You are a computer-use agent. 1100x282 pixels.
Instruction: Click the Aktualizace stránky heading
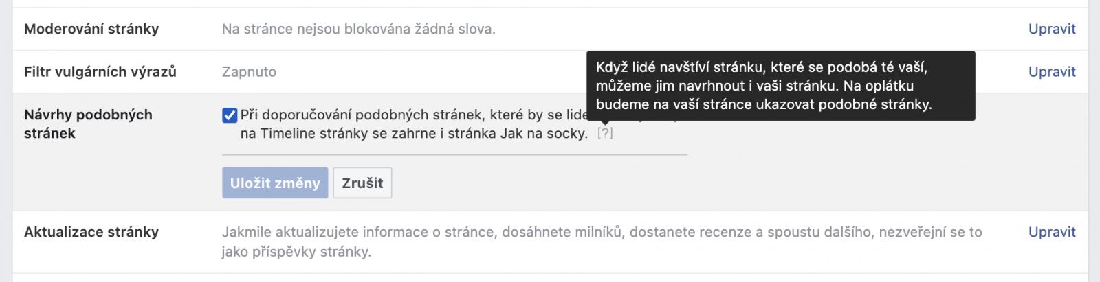coord(91,232)
